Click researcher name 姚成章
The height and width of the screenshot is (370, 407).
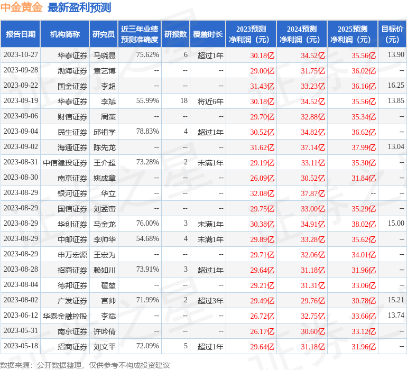[x=105, y=178]
